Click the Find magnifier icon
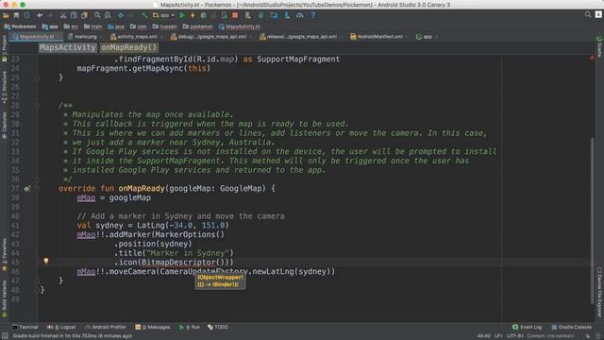Screen dimensions: 604x340 coord(97,15)
